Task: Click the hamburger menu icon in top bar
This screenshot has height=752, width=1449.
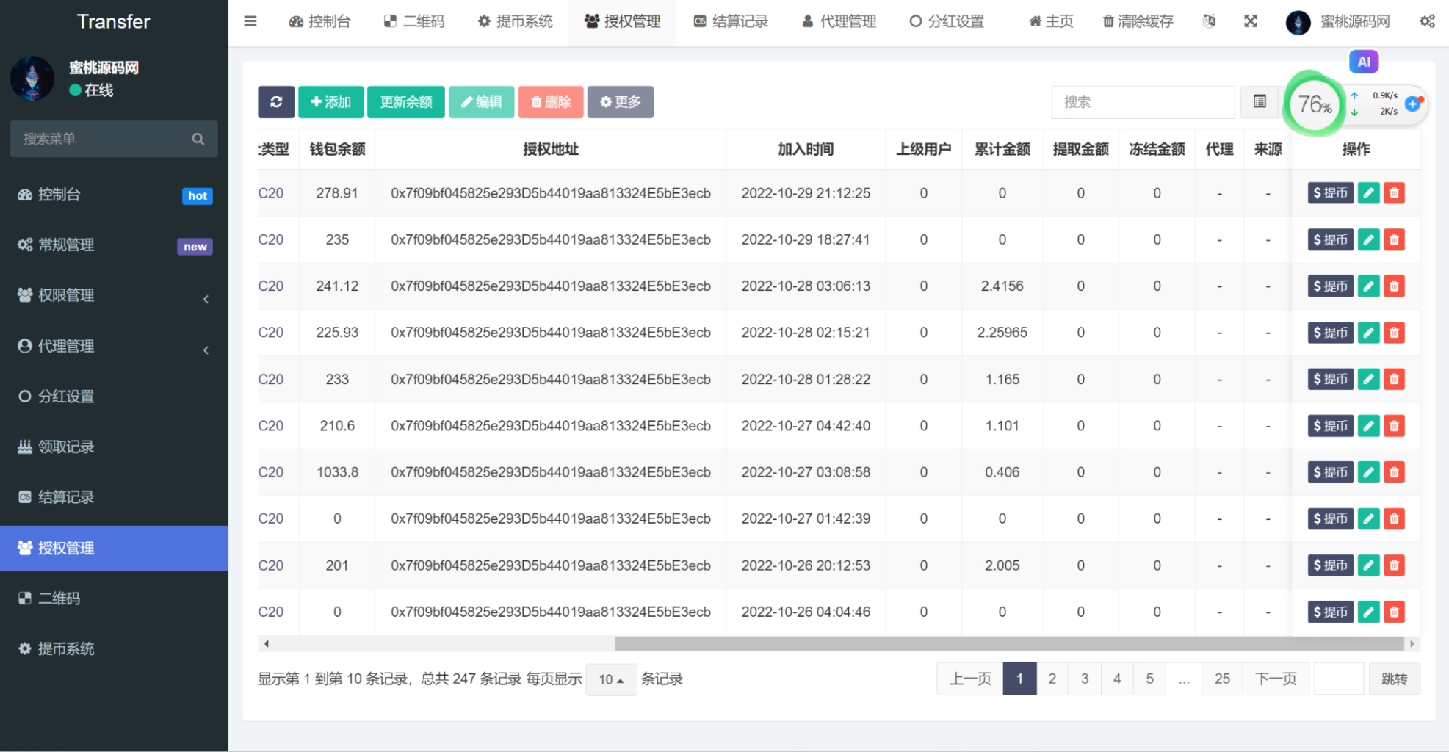Action: point(250,21)
